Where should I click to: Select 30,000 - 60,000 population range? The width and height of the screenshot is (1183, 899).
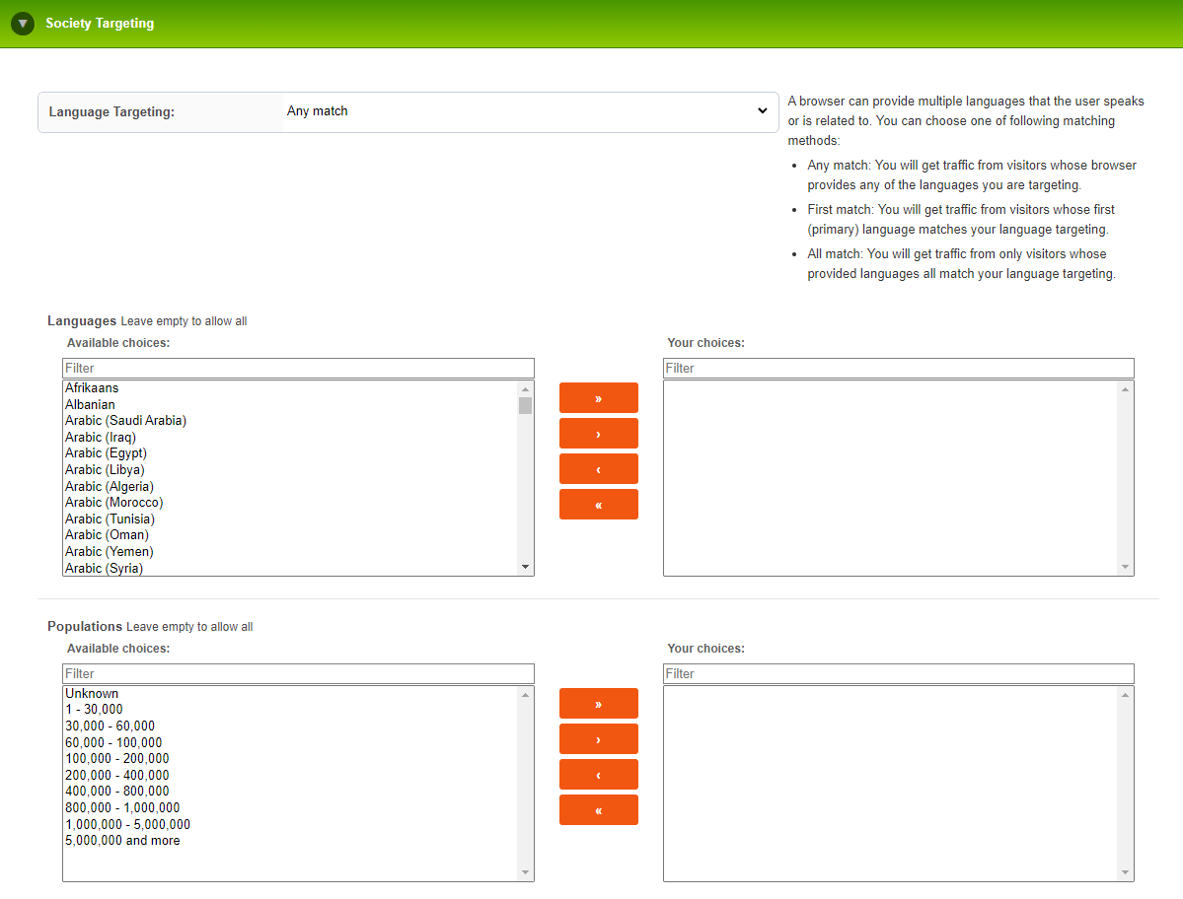point(290,726)
